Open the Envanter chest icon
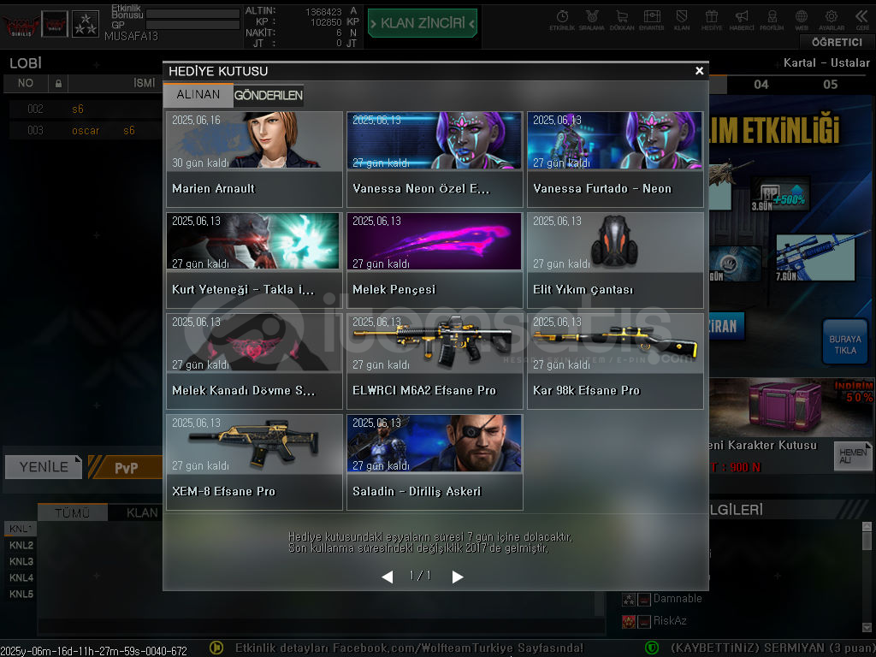The height and width of the screenshot is (657, 876). [651, 20]
